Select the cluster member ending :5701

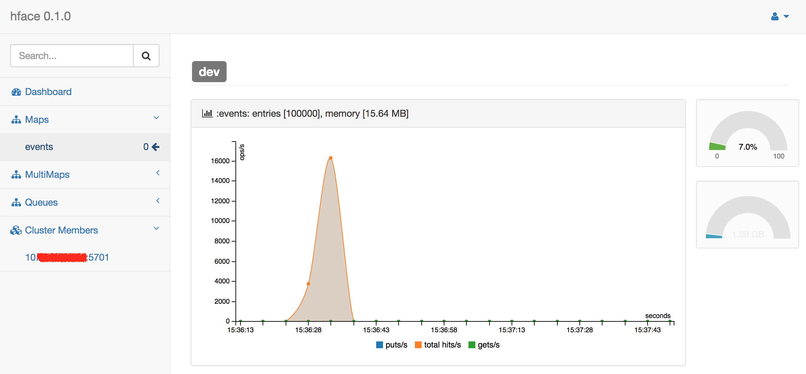pyautogui.click(x=67, y=257)
